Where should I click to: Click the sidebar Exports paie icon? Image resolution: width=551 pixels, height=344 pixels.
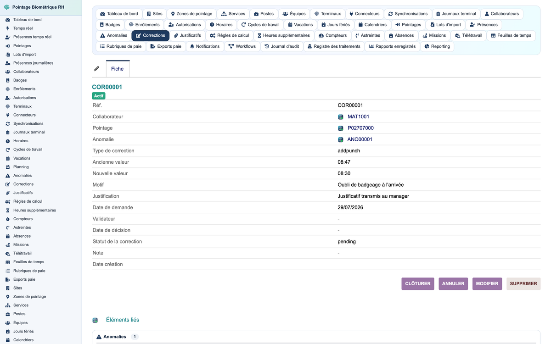[x=8, y=280]
